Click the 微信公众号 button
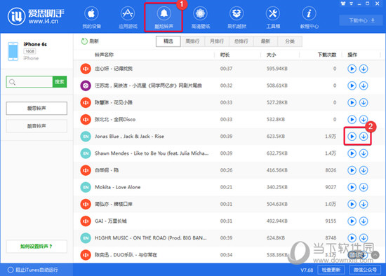 coord(365,270)
